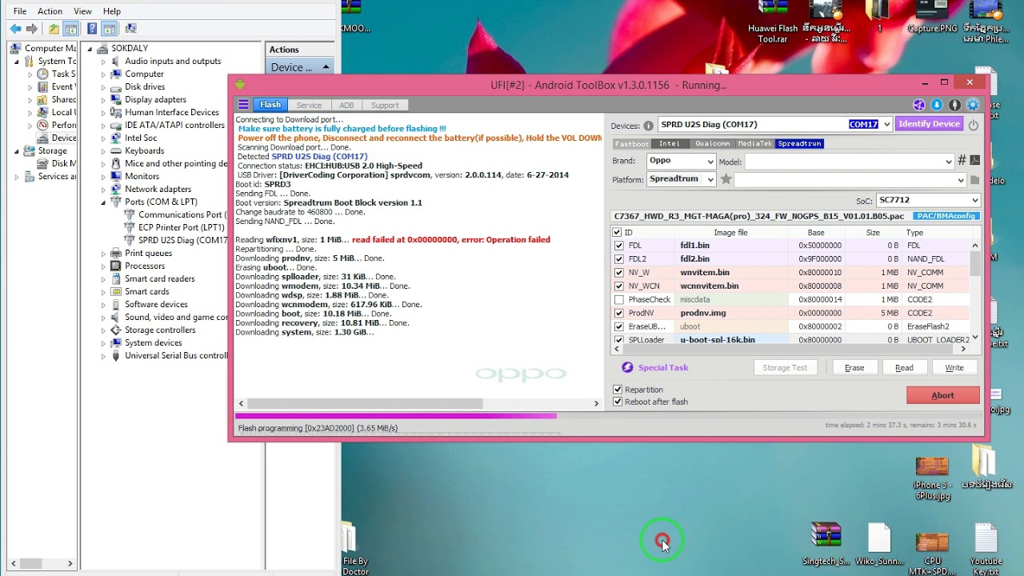The height and width of the screenshot is (576, 1024).
Task: Click the hash (#) icon beside Model
Action: (x=962, y=161)
